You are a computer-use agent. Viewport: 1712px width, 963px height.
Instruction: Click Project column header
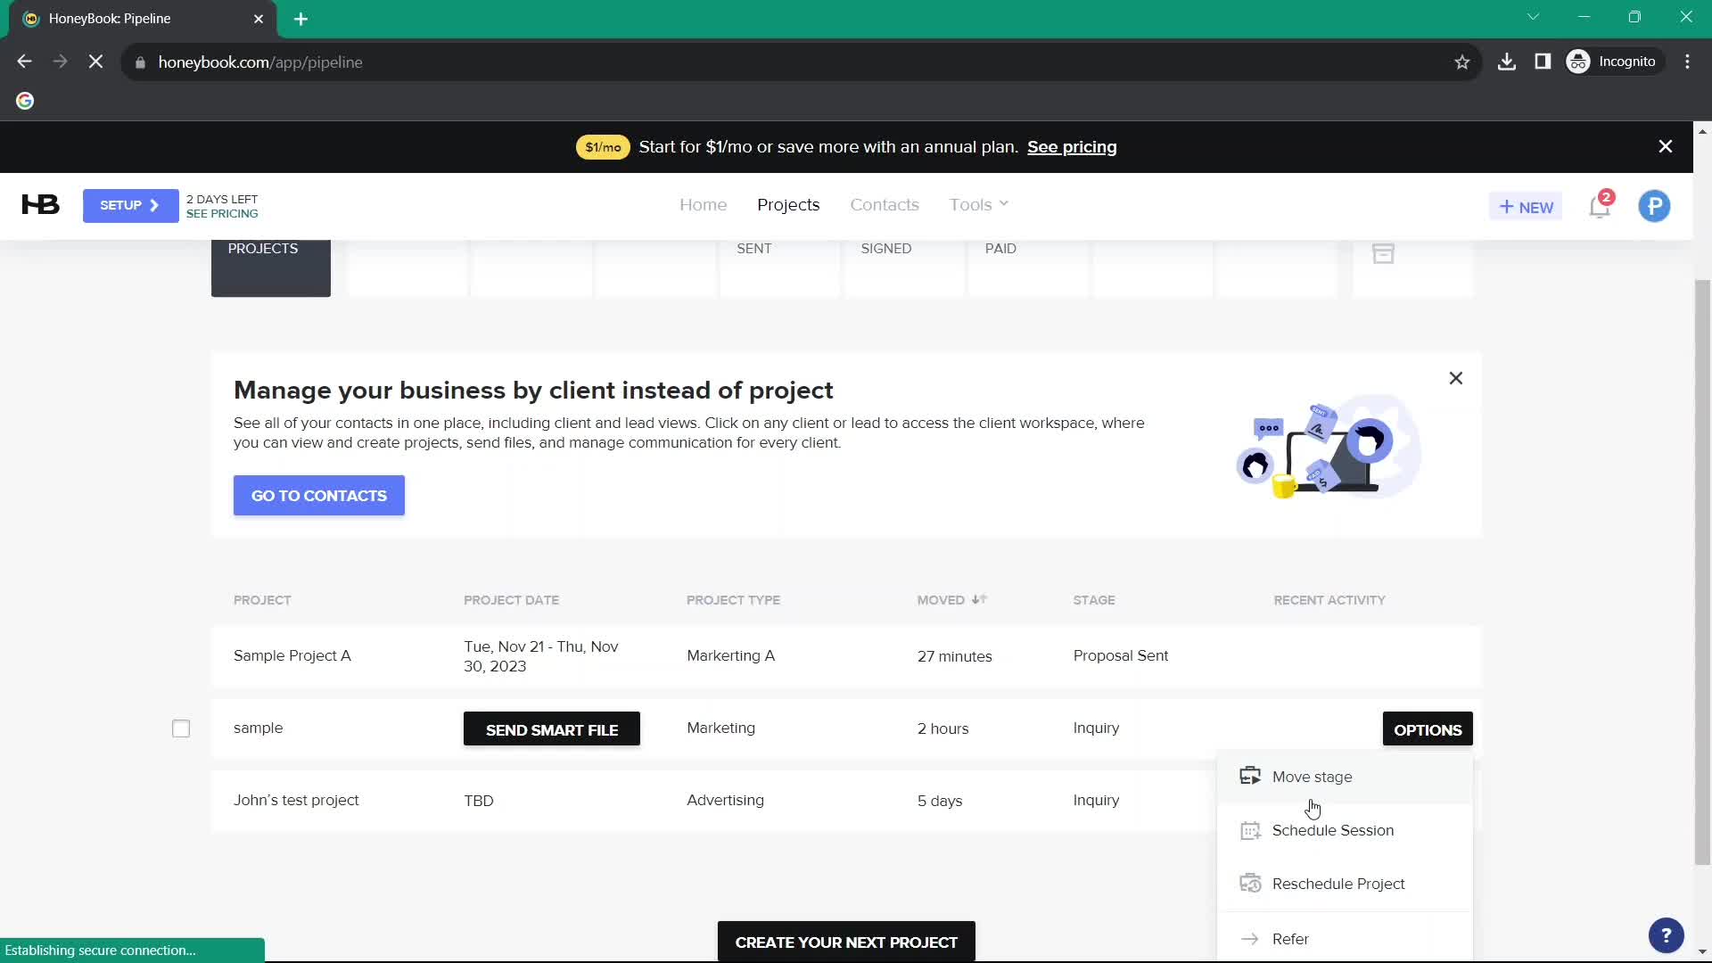[x=262, y=600]
